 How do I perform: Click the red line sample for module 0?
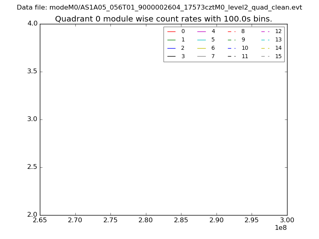click(x=171, y=31)
